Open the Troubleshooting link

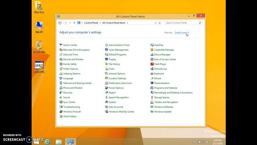point(71,107)
